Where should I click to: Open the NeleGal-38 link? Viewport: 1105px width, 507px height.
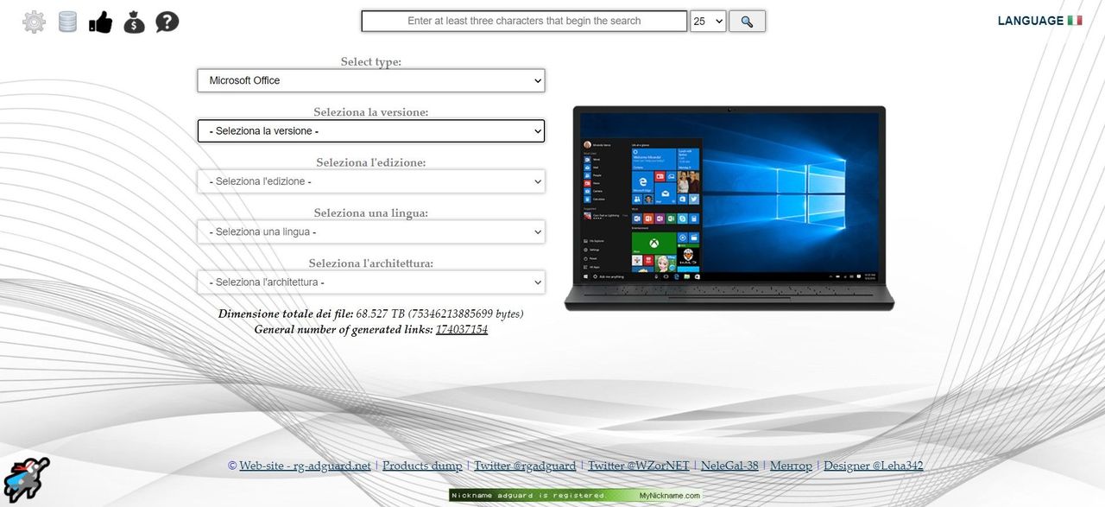point(729,466)
